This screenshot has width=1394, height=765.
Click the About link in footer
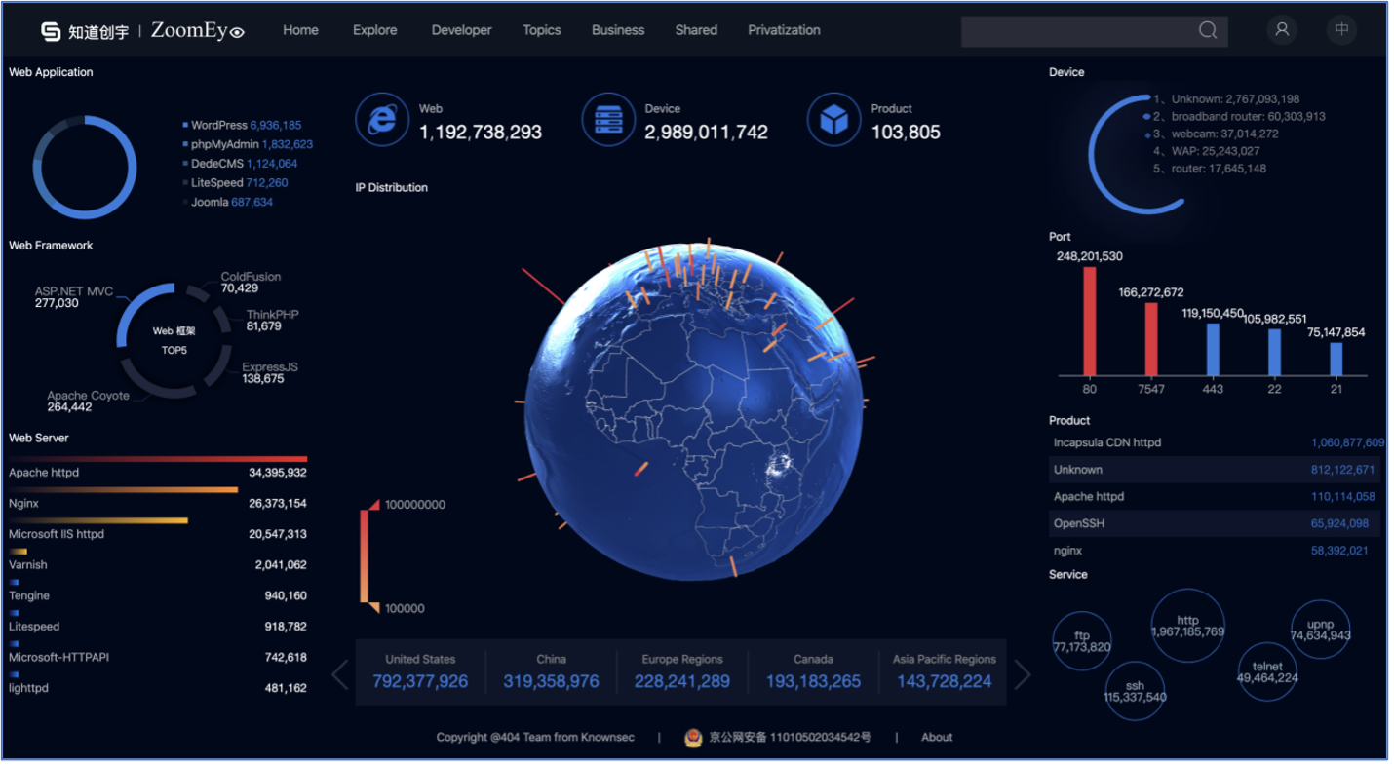937,738
